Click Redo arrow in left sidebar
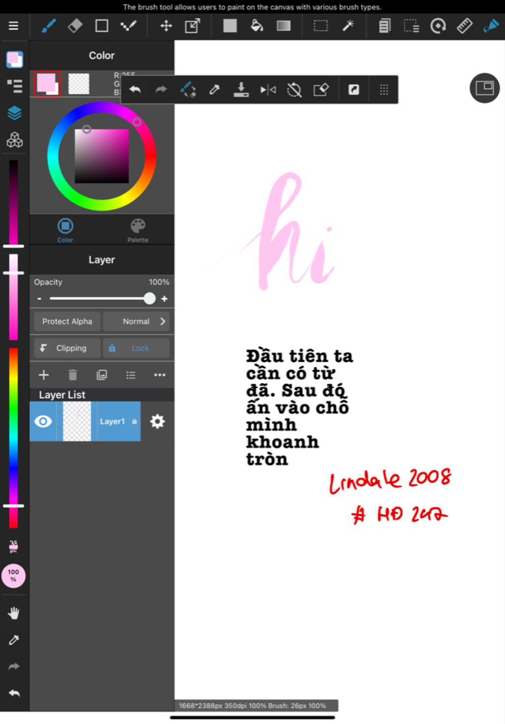 point(14,667)
